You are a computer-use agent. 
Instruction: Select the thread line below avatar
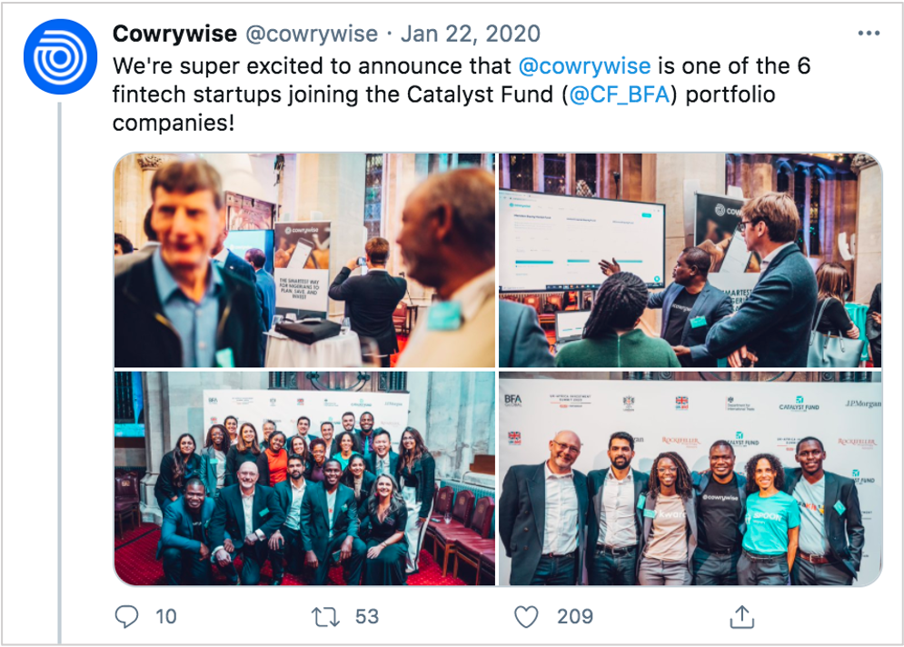tap(59, 373)
